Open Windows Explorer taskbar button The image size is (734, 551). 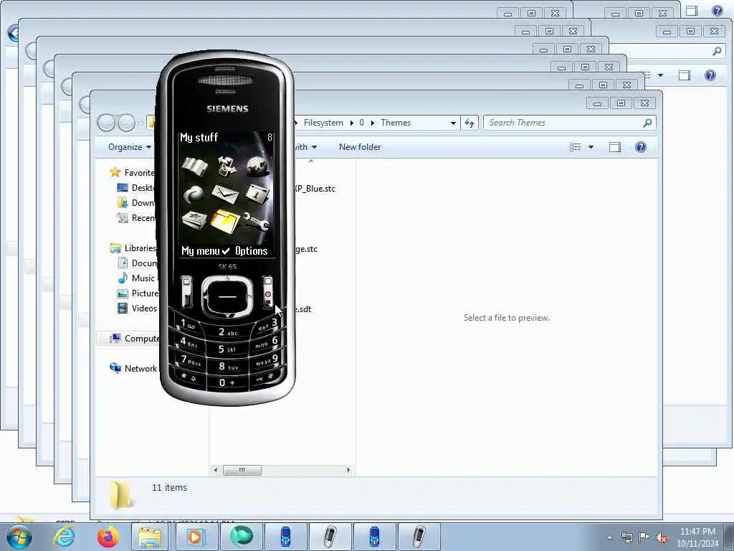(x=151, y=537)
